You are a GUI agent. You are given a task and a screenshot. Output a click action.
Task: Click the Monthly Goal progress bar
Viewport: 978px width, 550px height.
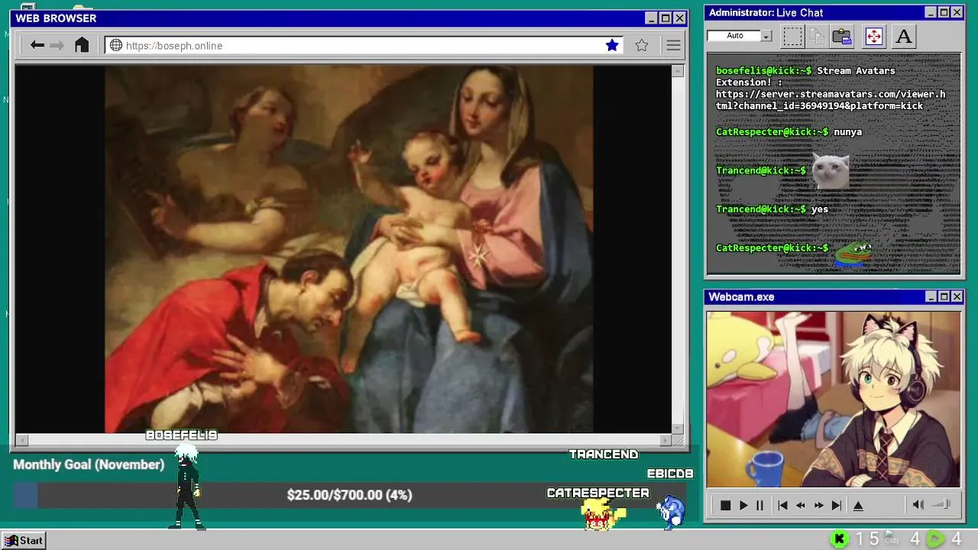coord(350,495)
